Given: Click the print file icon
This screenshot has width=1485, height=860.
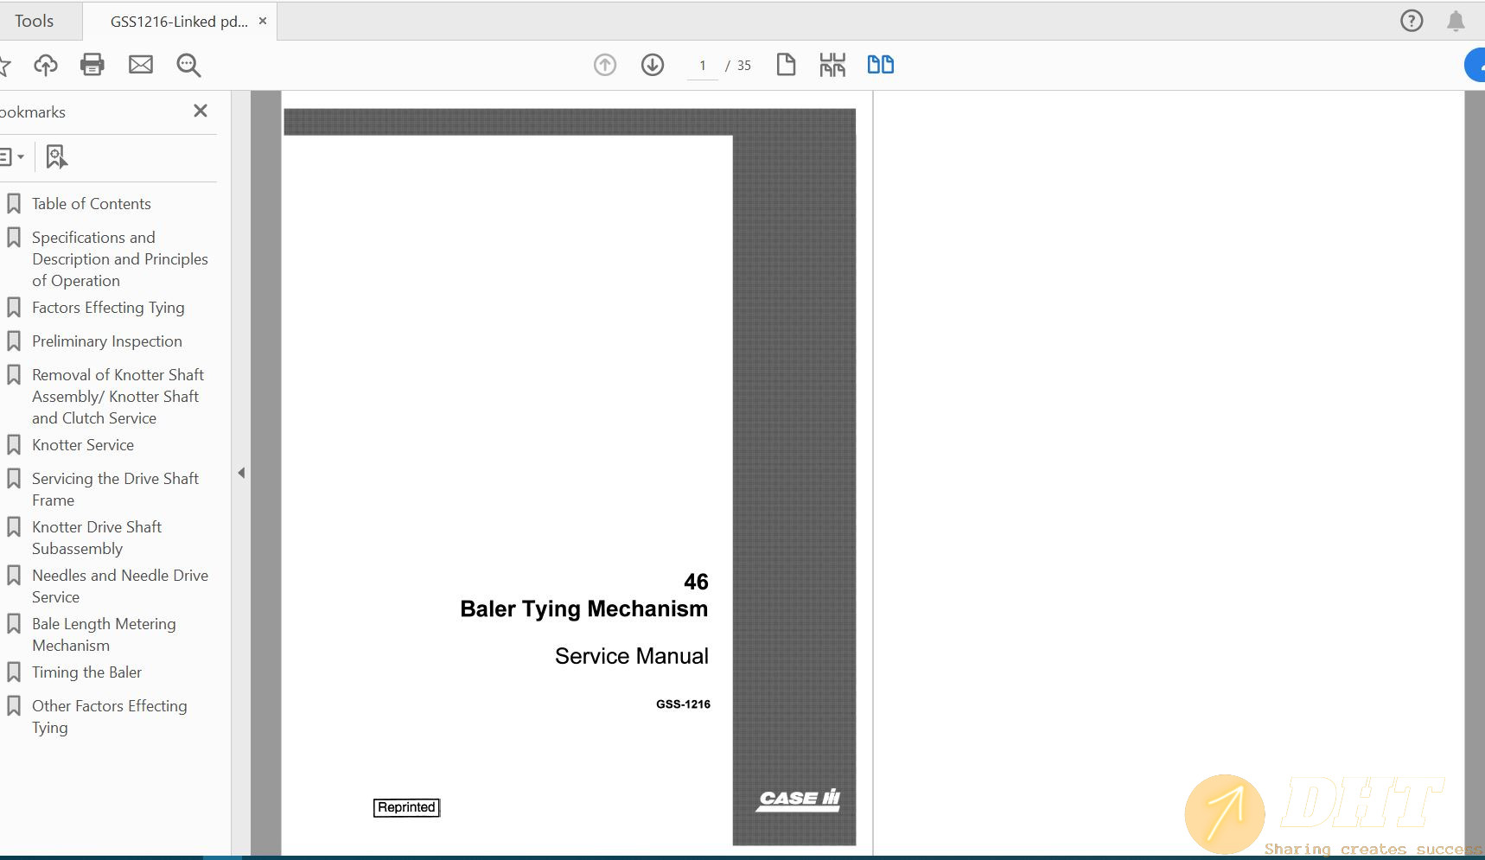Looking at the screenshot, I should [92, 65].
